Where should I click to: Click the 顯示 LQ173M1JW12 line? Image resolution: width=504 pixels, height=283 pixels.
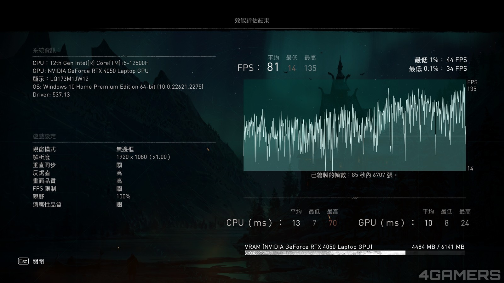60,79
